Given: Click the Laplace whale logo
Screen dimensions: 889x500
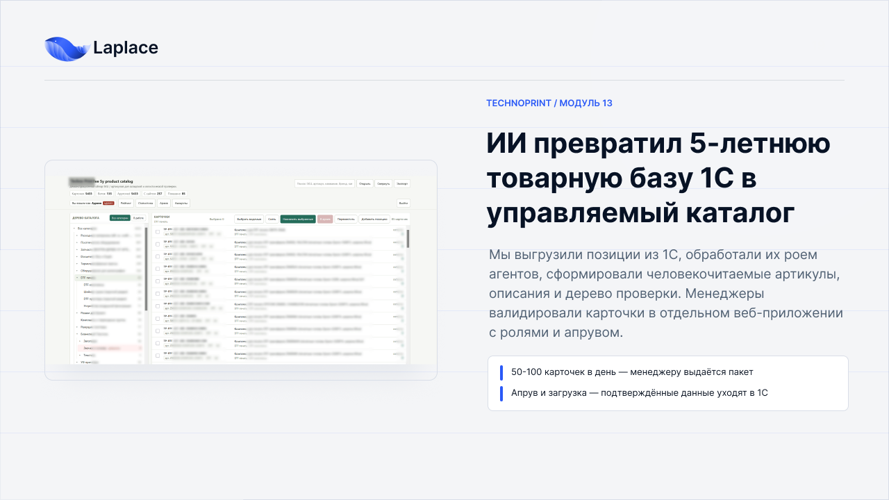Looking at the screenshot, I should [67, 49].
